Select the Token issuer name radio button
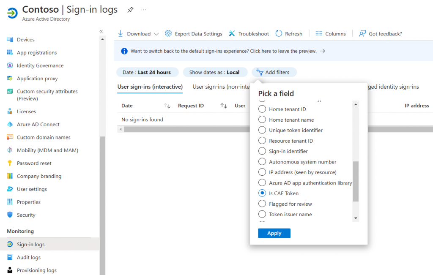 coord(262,214)
